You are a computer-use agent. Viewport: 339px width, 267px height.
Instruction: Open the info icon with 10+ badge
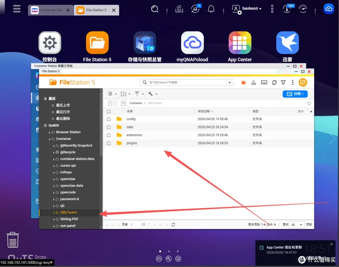(287, 9)
